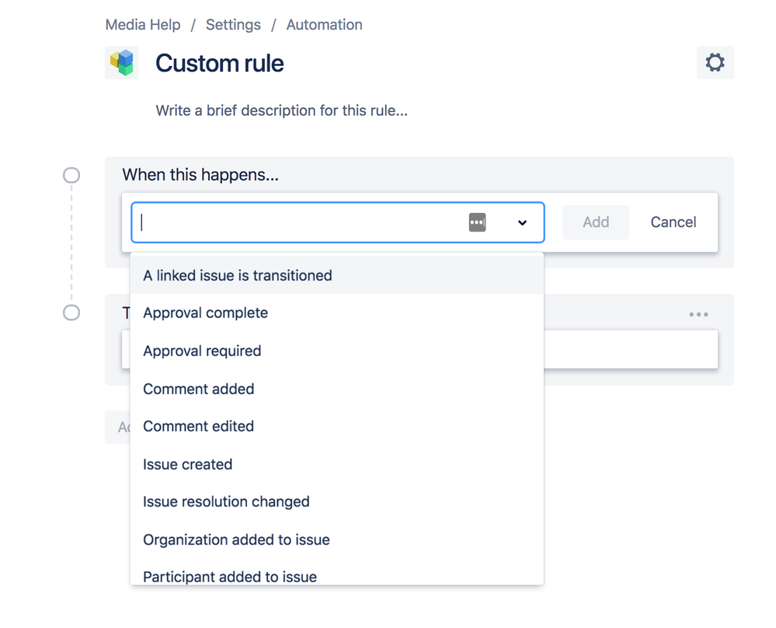The width and height of the screenshot is (776, 628).
Task: Select "Issue created" as the trigger
Action: (188, 464)
